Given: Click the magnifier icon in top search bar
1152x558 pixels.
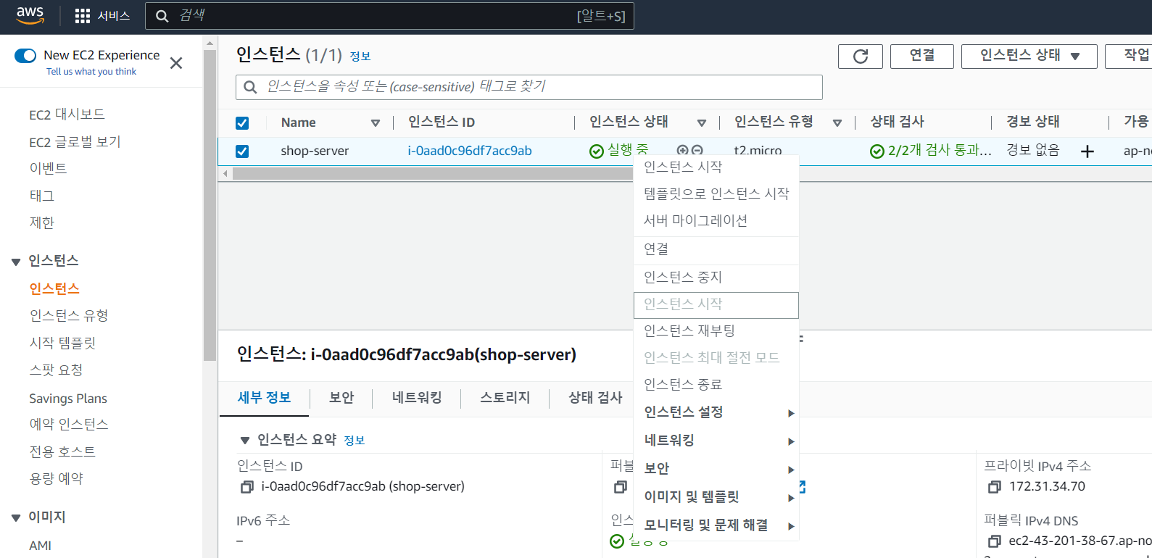Looking at the screenshot, I should point(162,16).
